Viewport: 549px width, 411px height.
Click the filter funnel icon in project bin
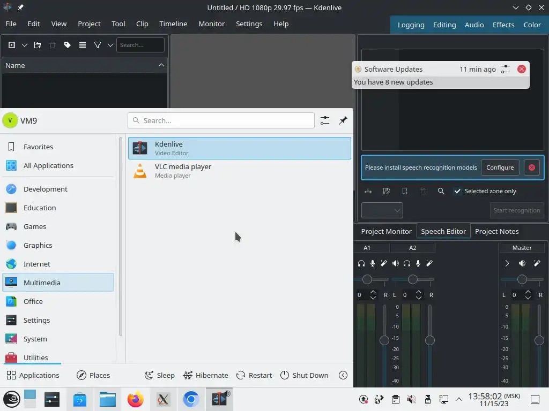[x=98, y=45]
